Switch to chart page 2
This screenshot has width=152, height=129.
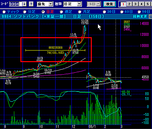[129, 4]
